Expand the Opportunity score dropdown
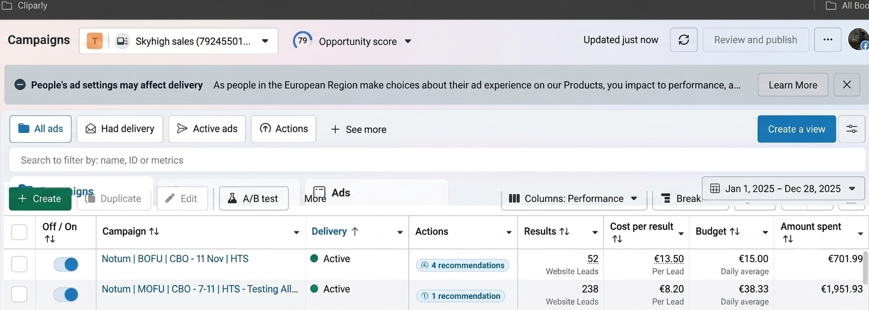This screenshot has width=869, height=310. click(x=408, y=41)
